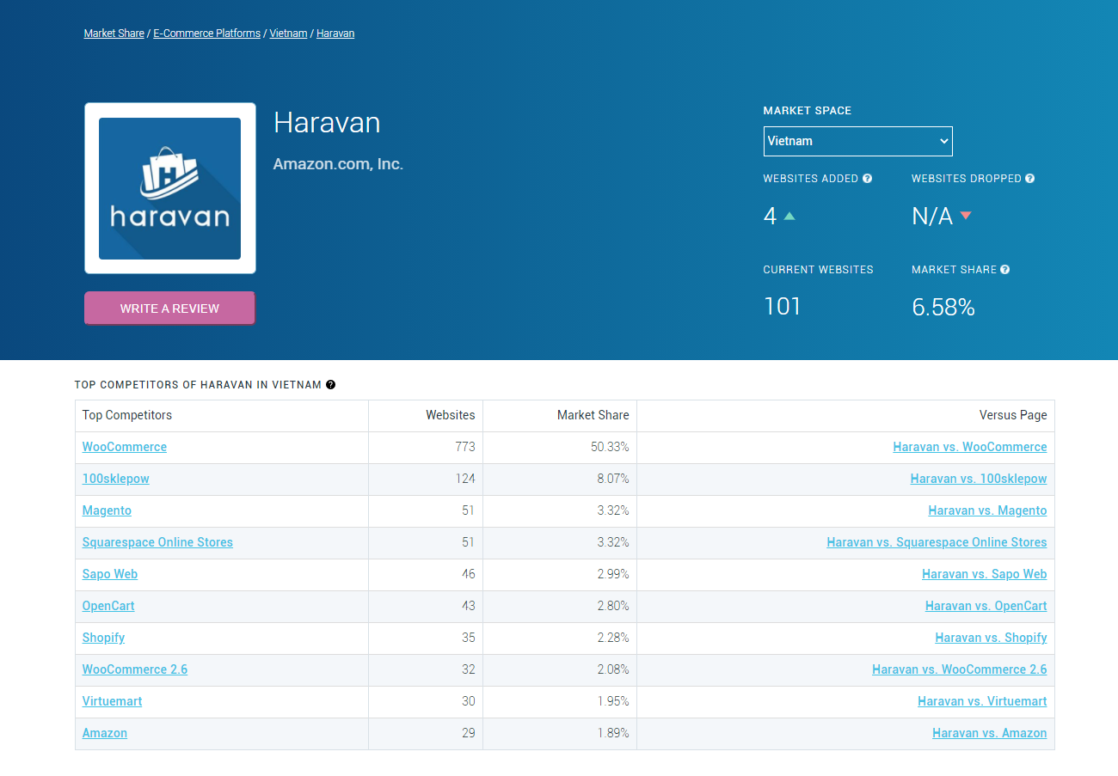Click the Websites Added help icon

(x=867, y=179)
